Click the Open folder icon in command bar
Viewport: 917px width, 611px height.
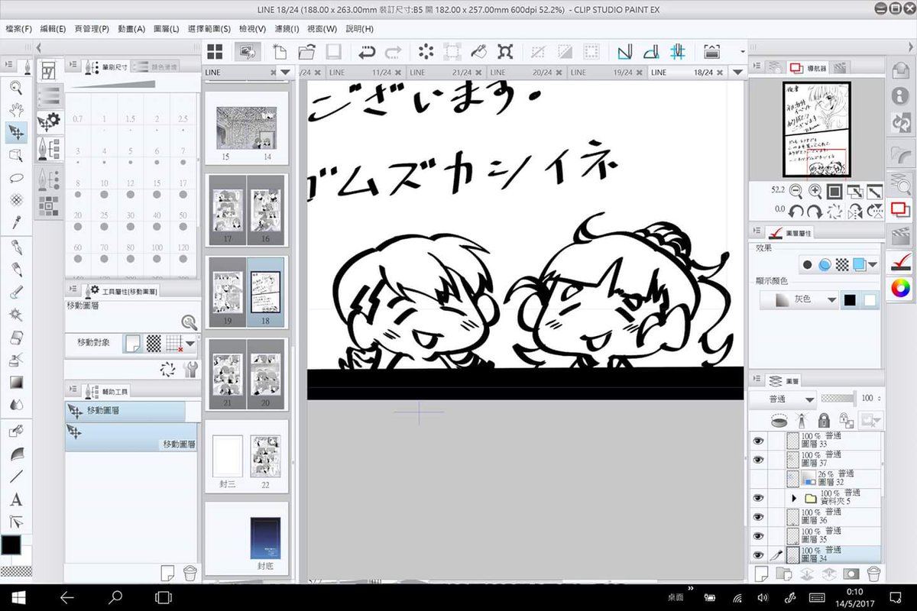click(x=306, y=52)
